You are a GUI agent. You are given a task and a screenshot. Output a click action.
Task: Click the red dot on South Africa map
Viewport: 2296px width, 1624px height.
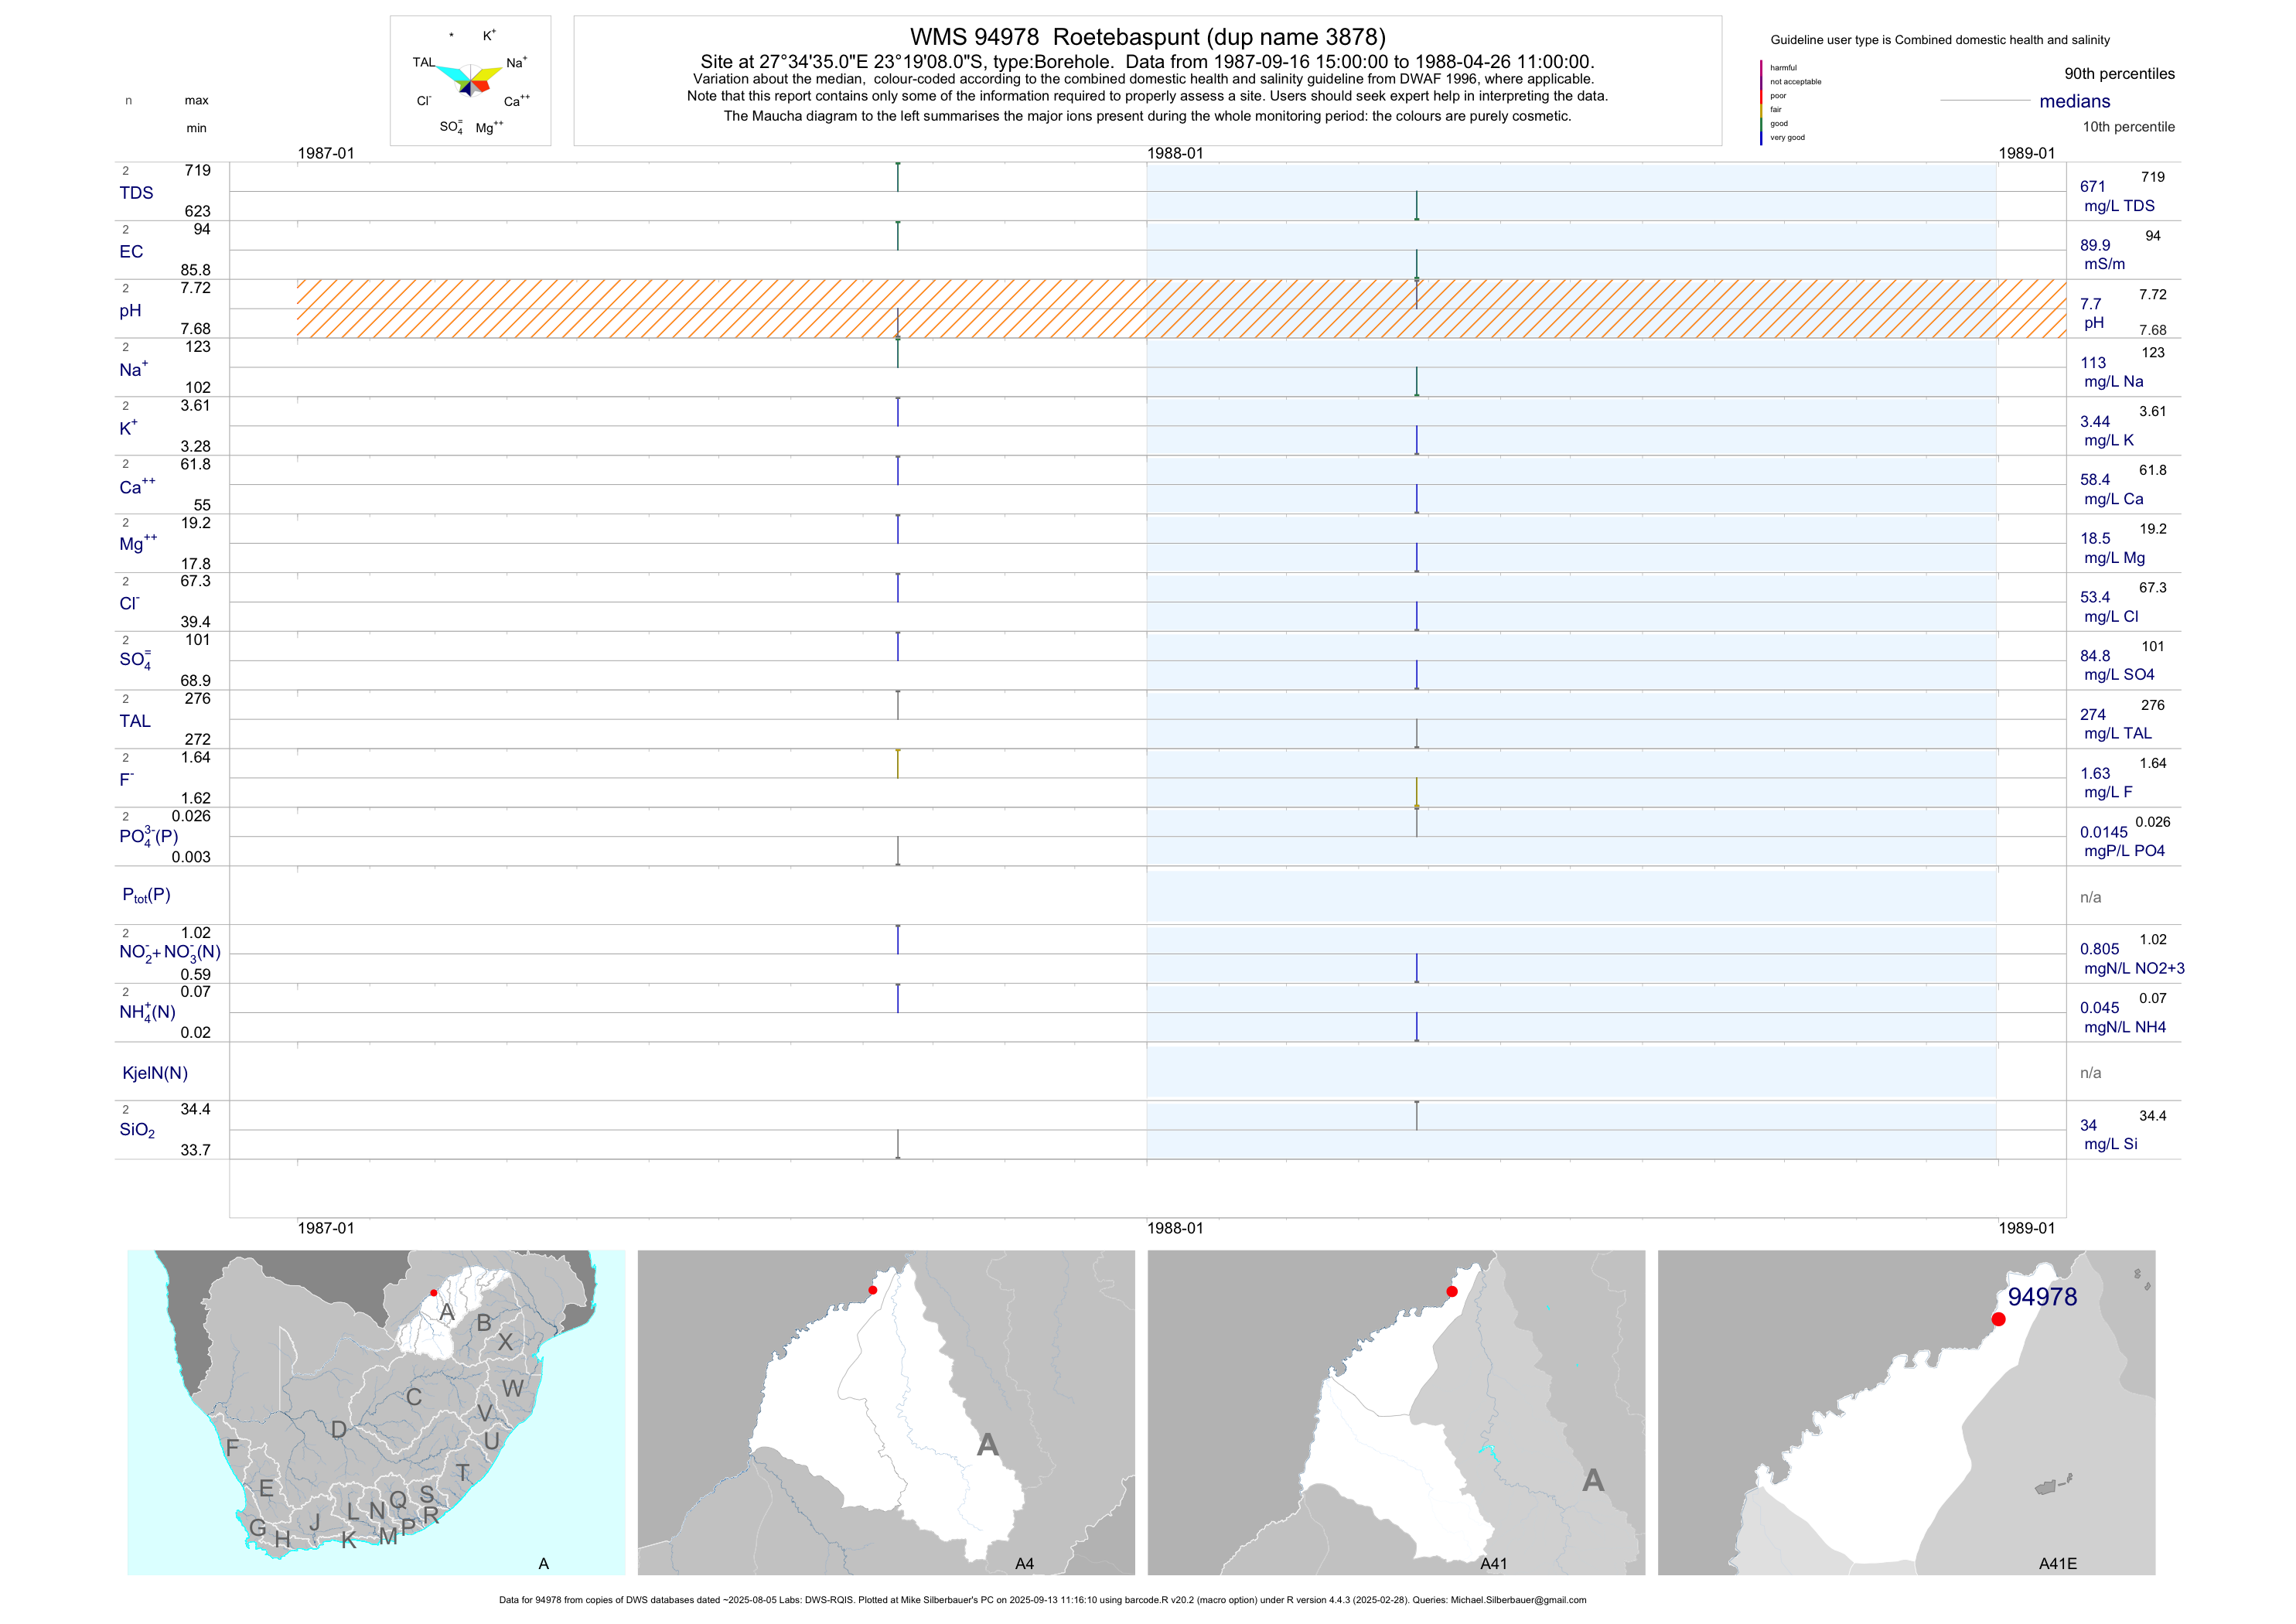433,1293
